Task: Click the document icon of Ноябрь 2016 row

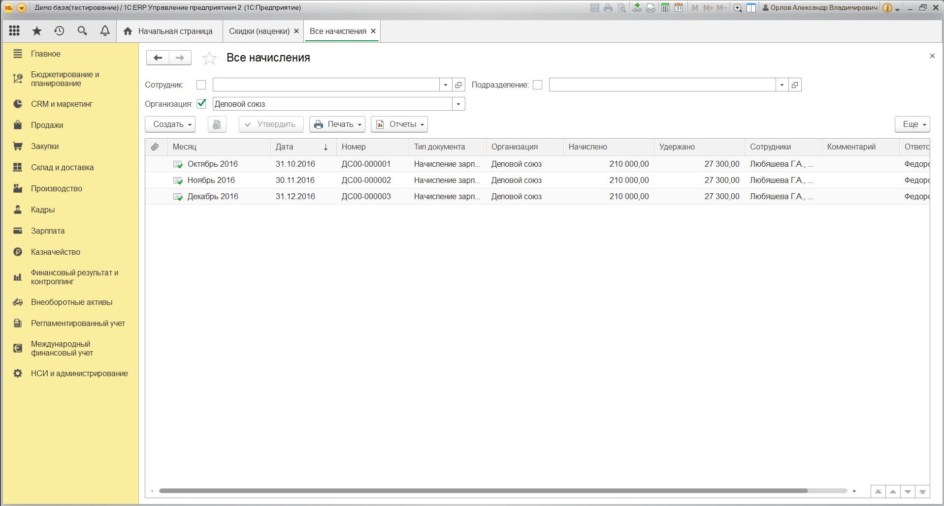Action: (178, 180)
